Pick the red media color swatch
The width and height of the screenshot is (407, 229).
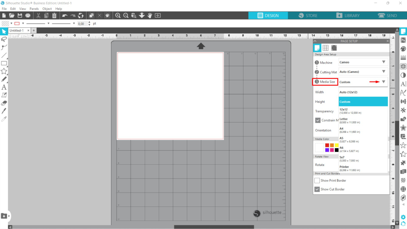tap(327, 145)
